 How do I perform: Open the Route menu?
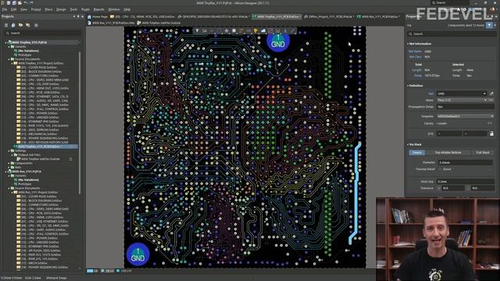(85, 9)
